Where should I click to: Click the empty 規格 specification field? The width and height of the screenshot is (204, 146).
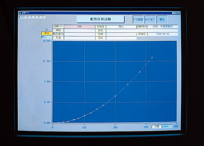(79, 30)
